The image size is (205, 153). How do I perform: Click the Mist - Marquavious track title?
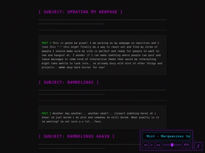tap(166, 136)
